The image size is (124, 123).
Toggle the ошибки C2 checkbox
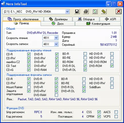(29, 62)
